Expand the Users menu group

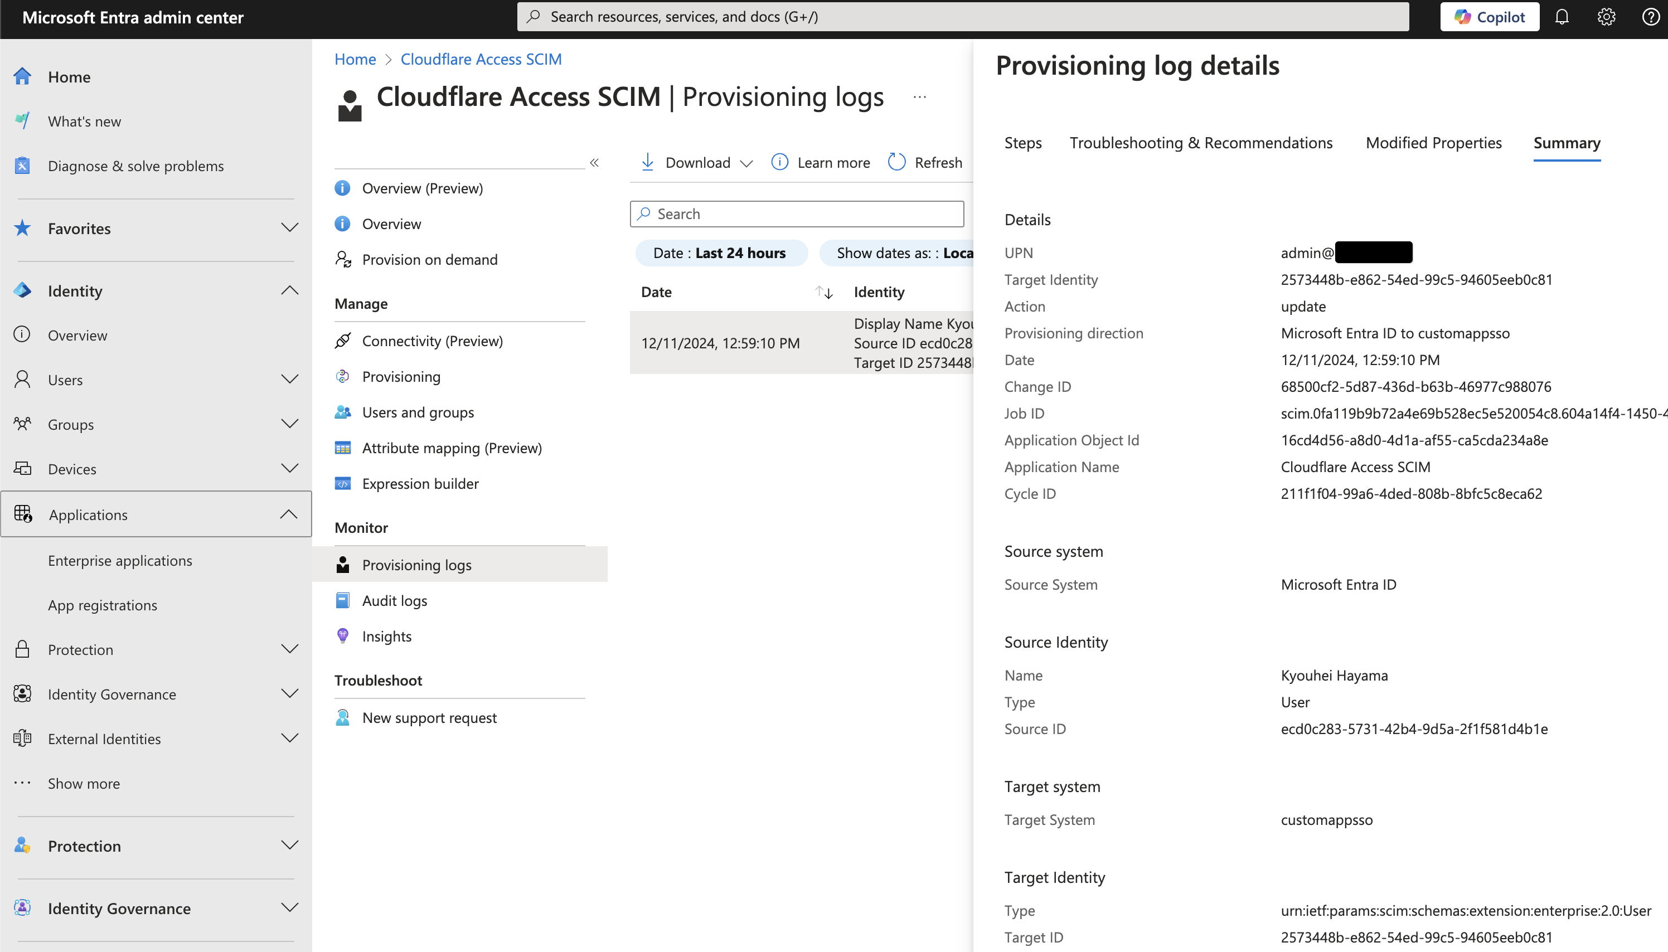pyautogui.click(x=289, y=380)
